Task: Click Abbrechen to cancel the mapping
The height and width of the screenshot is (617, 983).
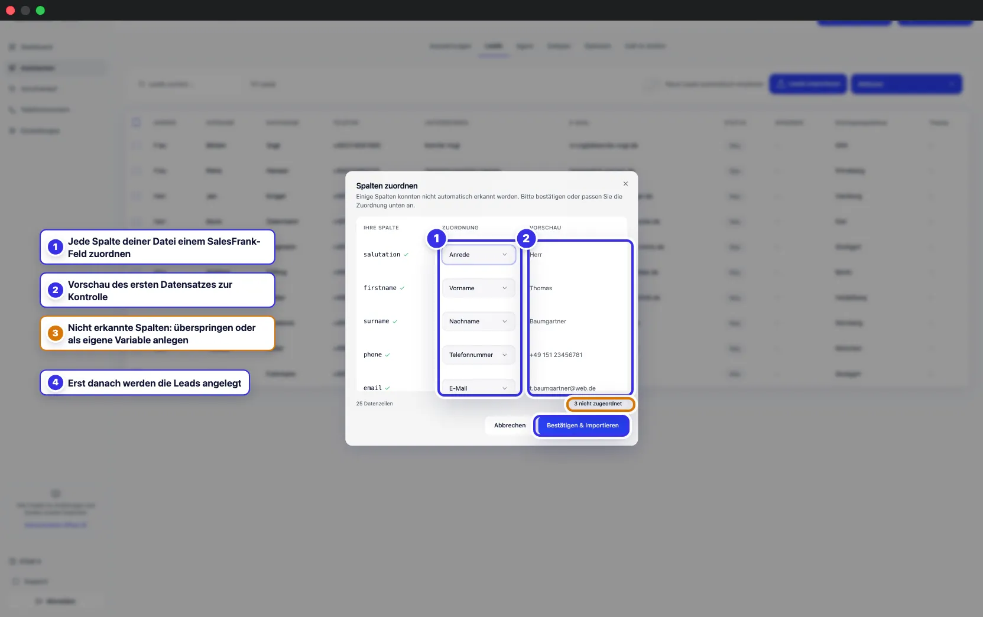Action: [x=510, y=426]
